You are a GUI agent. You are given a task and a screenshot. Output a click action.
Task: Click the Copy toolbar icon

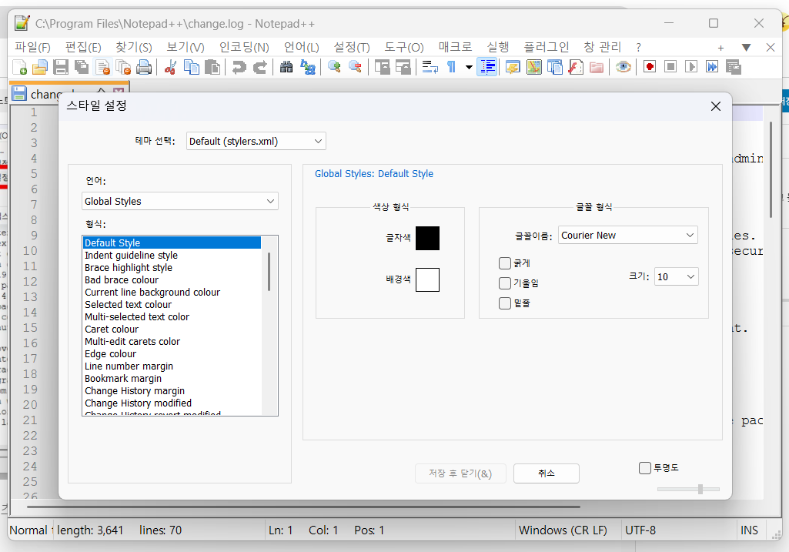click(x=191, y=67)
